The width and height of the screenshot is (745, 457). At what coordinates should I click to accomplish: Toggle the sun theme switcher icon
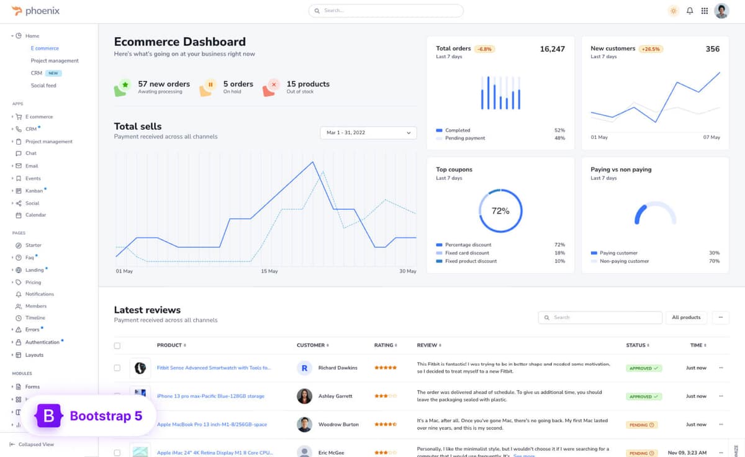(x=673, y=11)
